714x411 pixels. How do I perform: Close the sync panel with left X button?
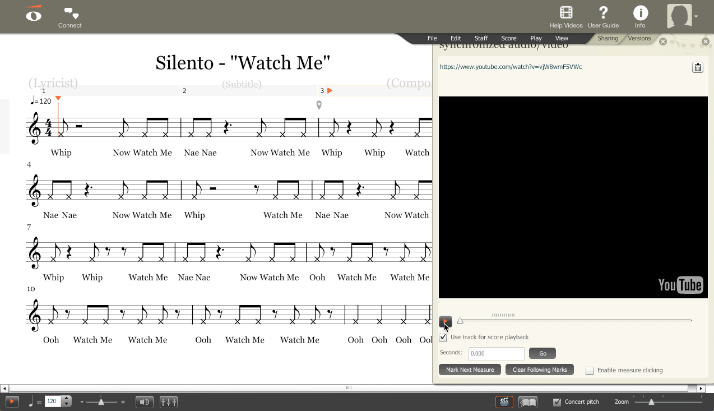(663, 41)
